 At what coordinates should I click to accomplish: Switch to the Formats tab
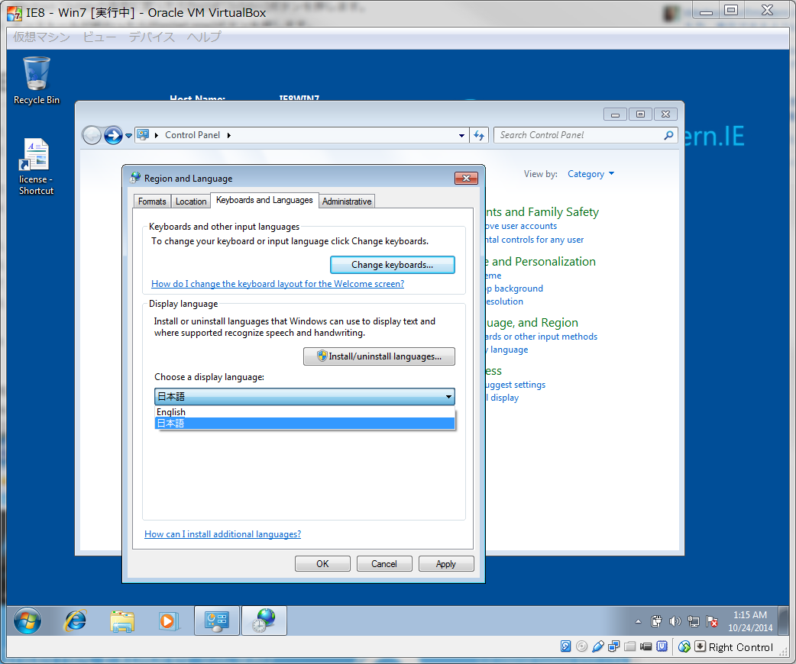click(x=152, y=201)
